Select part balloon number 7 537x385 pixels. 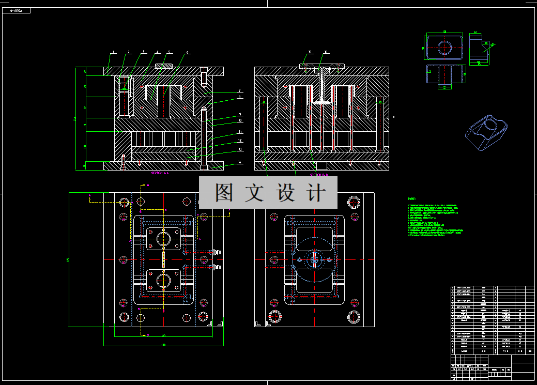point(240,90)
